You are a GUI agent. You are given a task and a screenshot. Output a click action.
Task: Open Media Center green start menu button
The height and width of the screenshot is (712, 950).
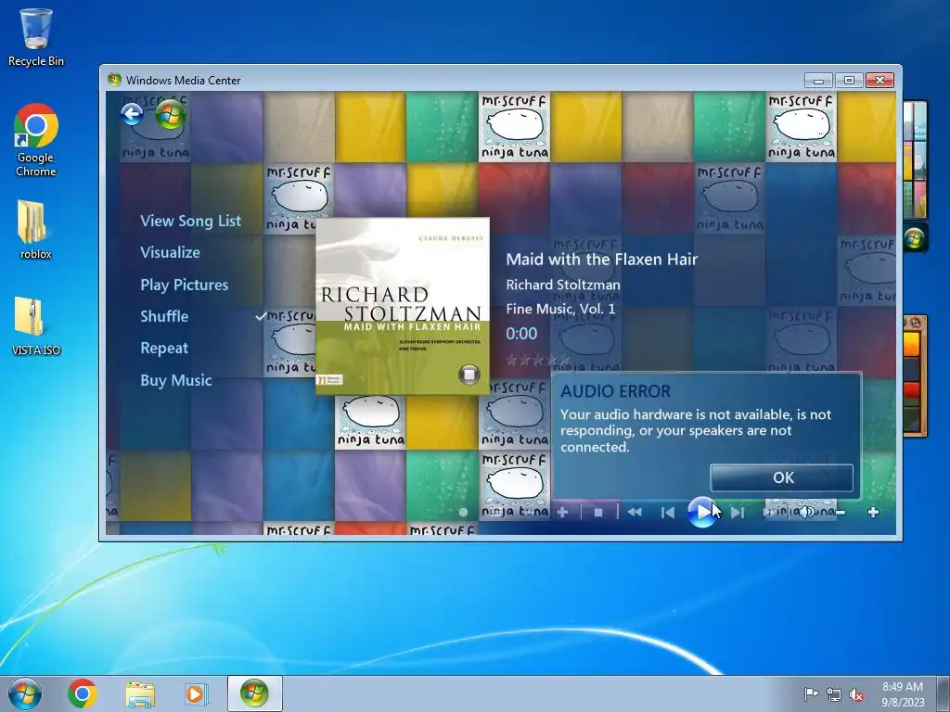click(171, 114)
